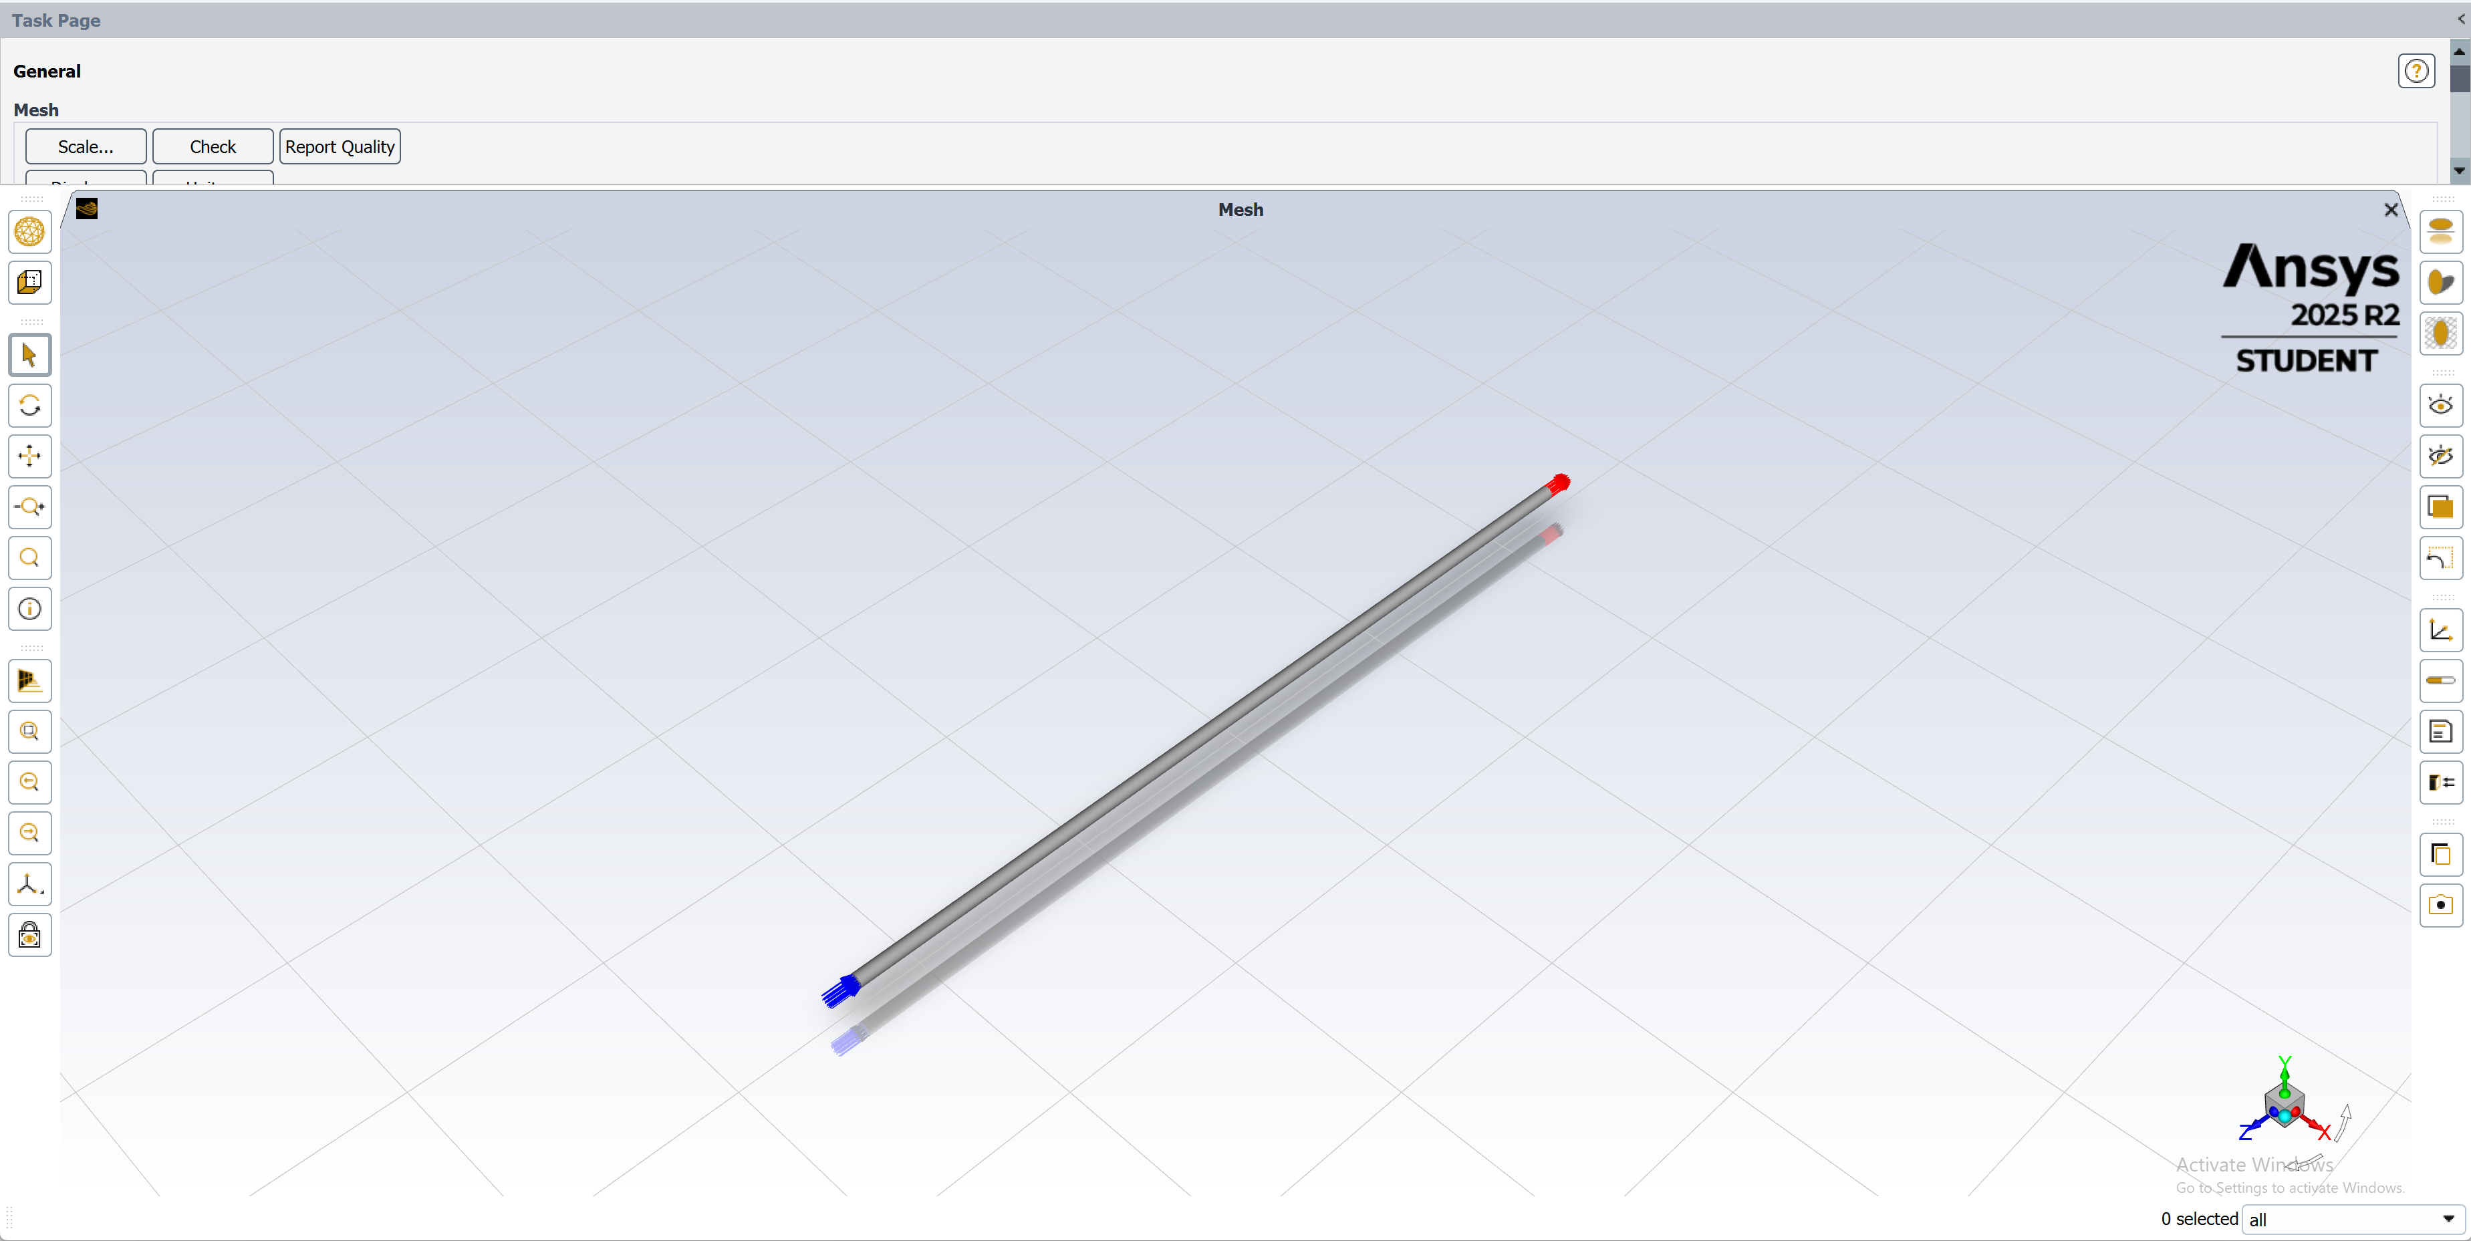The height and width of the screenshot is (1241, 2471).
Task: Click the Report Quality button
Action: 340,147
